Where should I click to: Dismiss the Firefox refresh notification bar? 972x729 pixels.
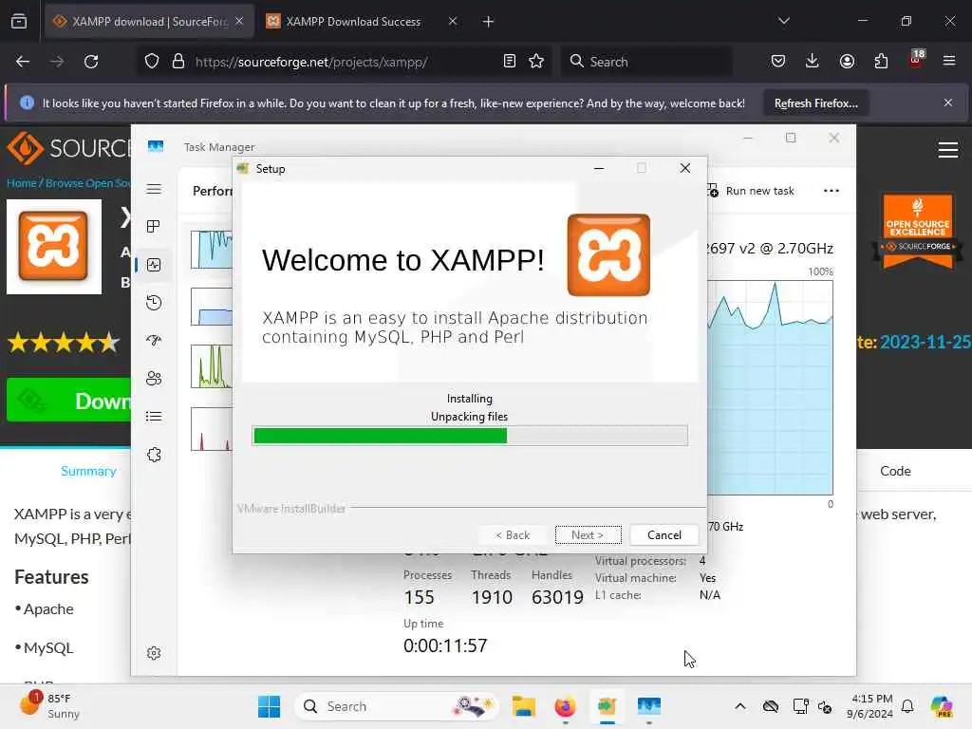point(948,103)
